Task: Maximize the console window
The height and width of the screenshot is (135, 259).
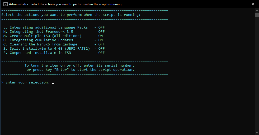Action: 241,4
